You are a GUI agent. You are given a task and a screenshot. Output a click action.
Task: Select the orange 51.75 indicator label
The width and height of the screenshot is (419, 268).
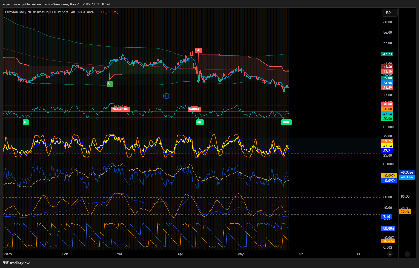pos(387,141)
